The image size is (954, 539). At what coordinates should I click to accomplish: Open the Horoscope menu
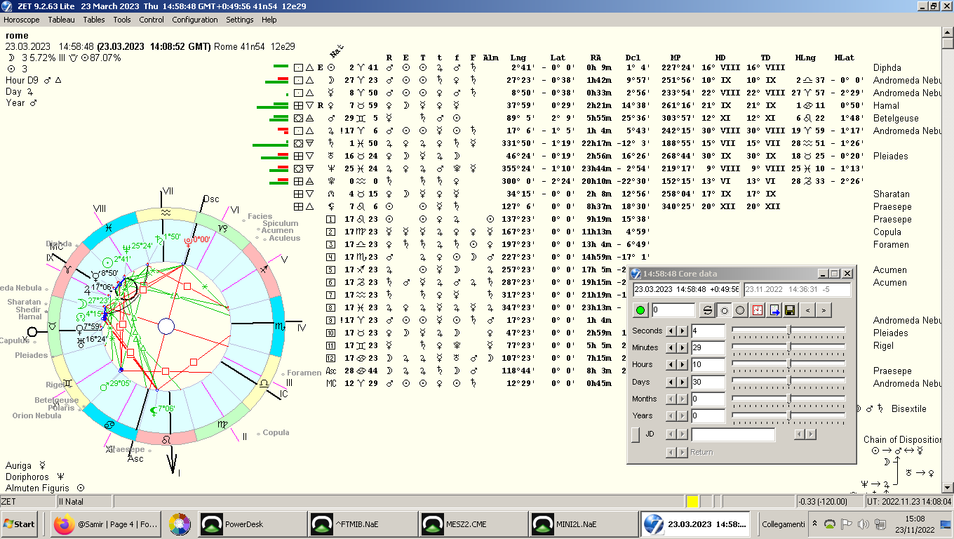point(21,20)
